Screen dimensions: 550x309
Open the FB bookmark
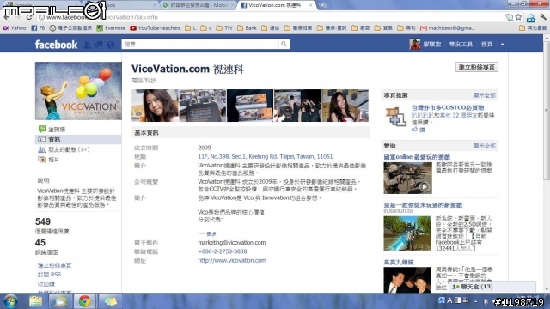(x=38, y=28)
